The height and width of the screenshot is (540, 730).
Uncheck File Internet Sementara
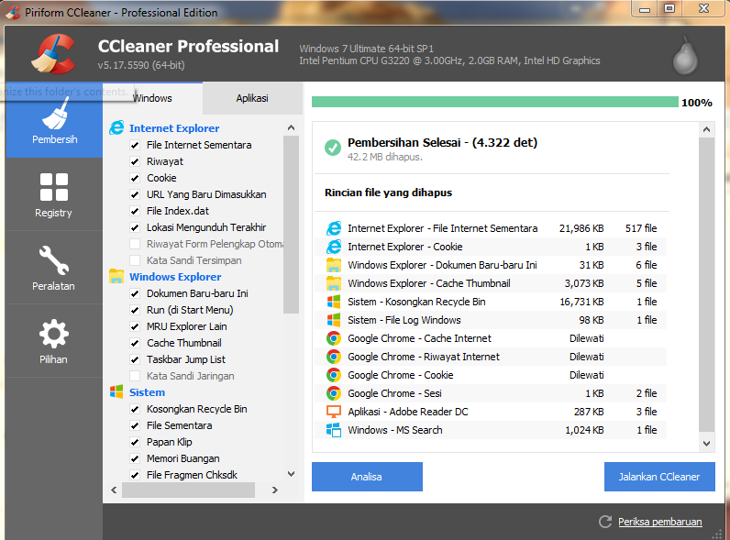coord(135,145)
